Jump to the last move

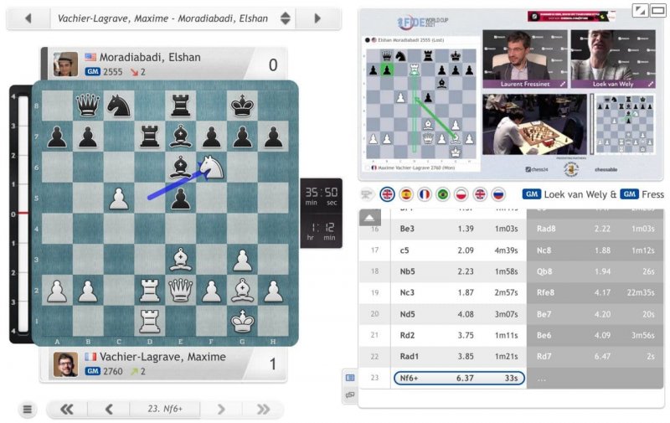tap(263, 410)
